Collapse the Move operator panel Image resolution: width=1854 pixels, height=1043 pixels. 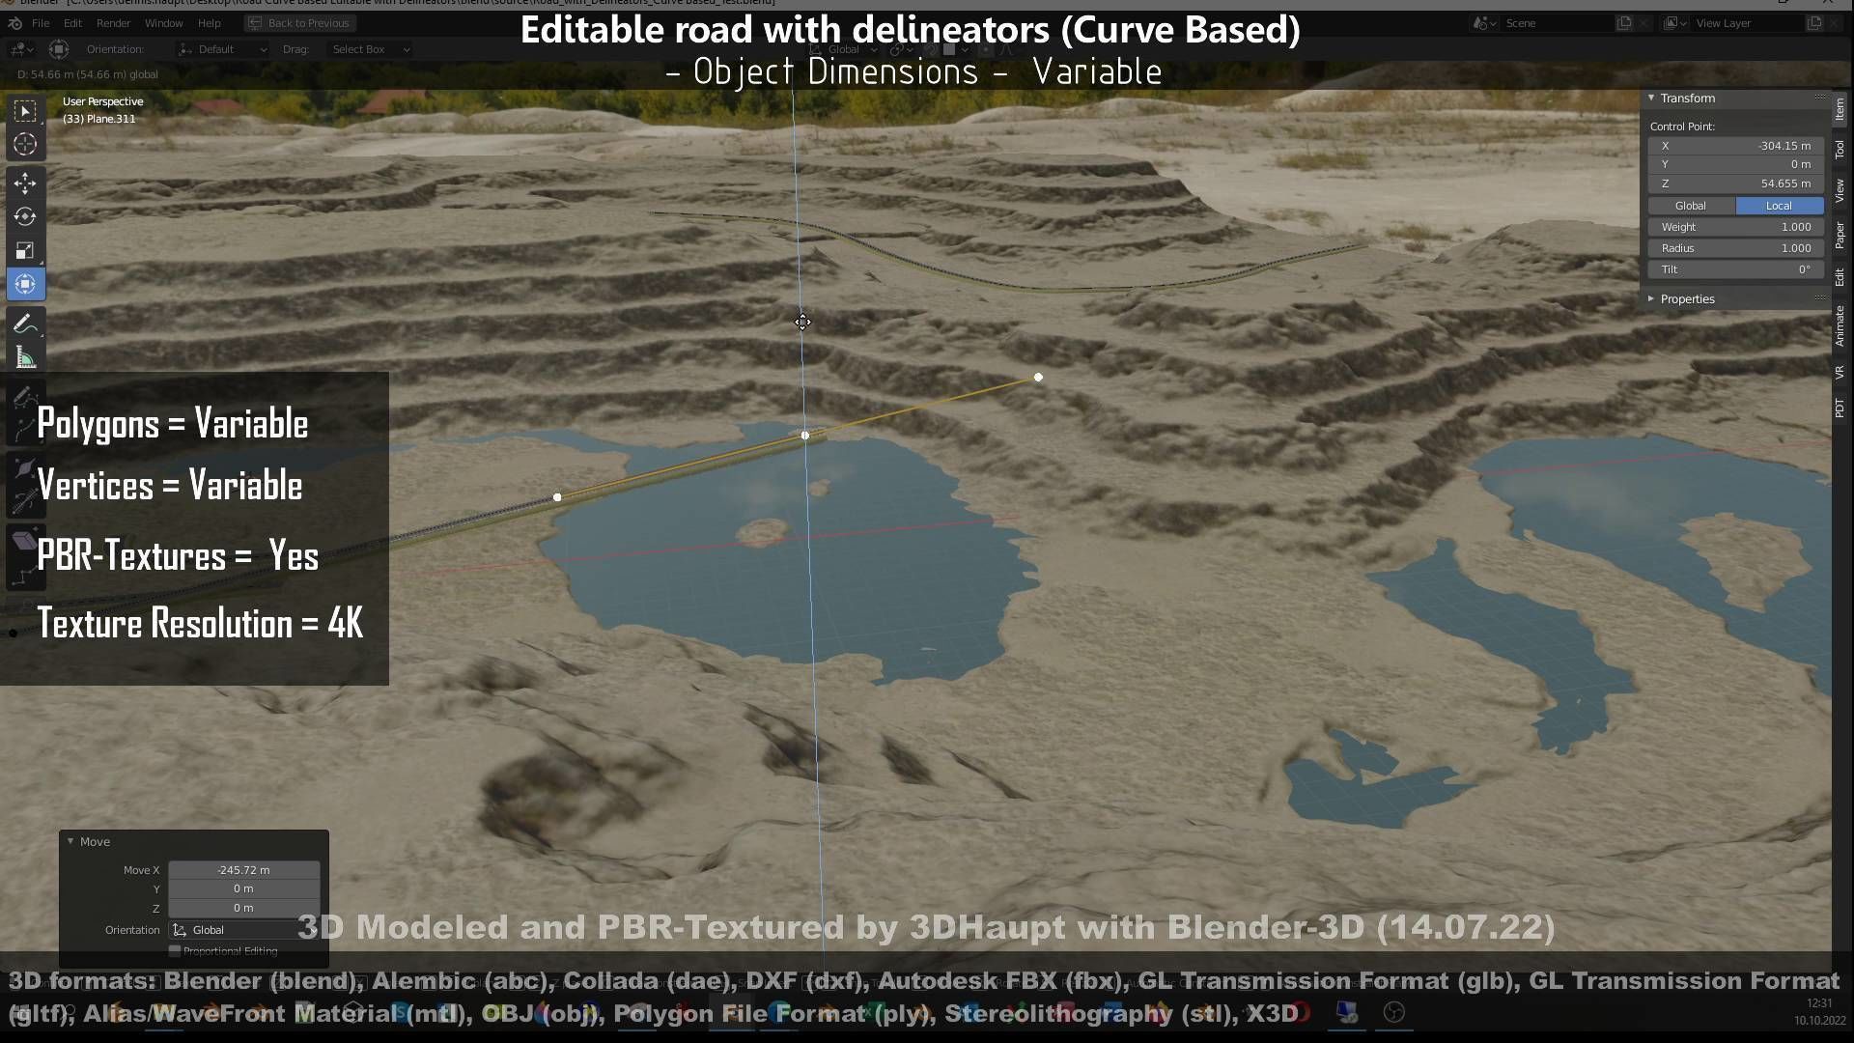[x=70, y=841]
